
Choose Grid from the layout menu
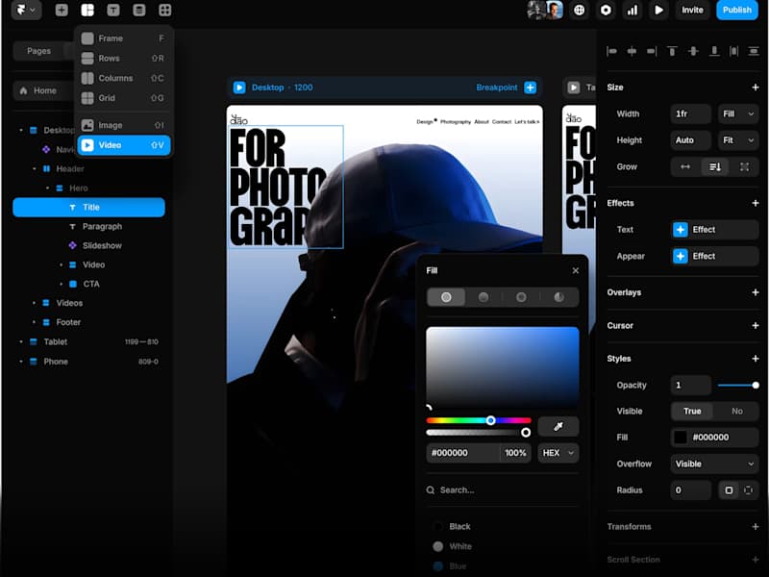(124, 98)
